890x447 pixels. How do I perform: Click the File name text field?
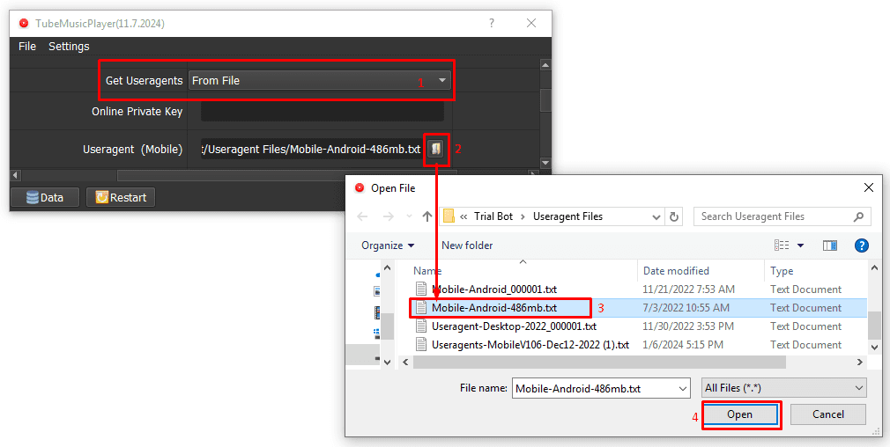594,389
